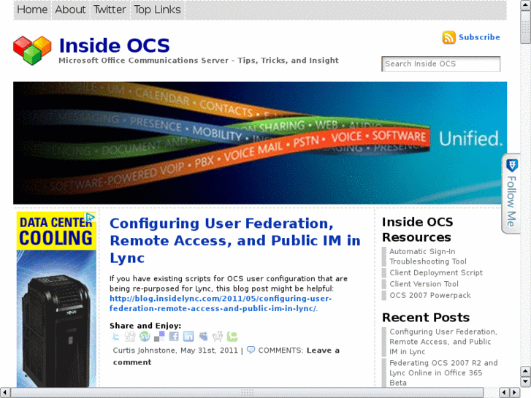Image resolution: width=531 pixels, height=398 pixels.
Task: Share the post on Reddit
Action: [x=218, y=337]
